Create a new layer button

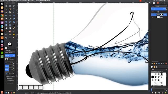coord(152,63)
